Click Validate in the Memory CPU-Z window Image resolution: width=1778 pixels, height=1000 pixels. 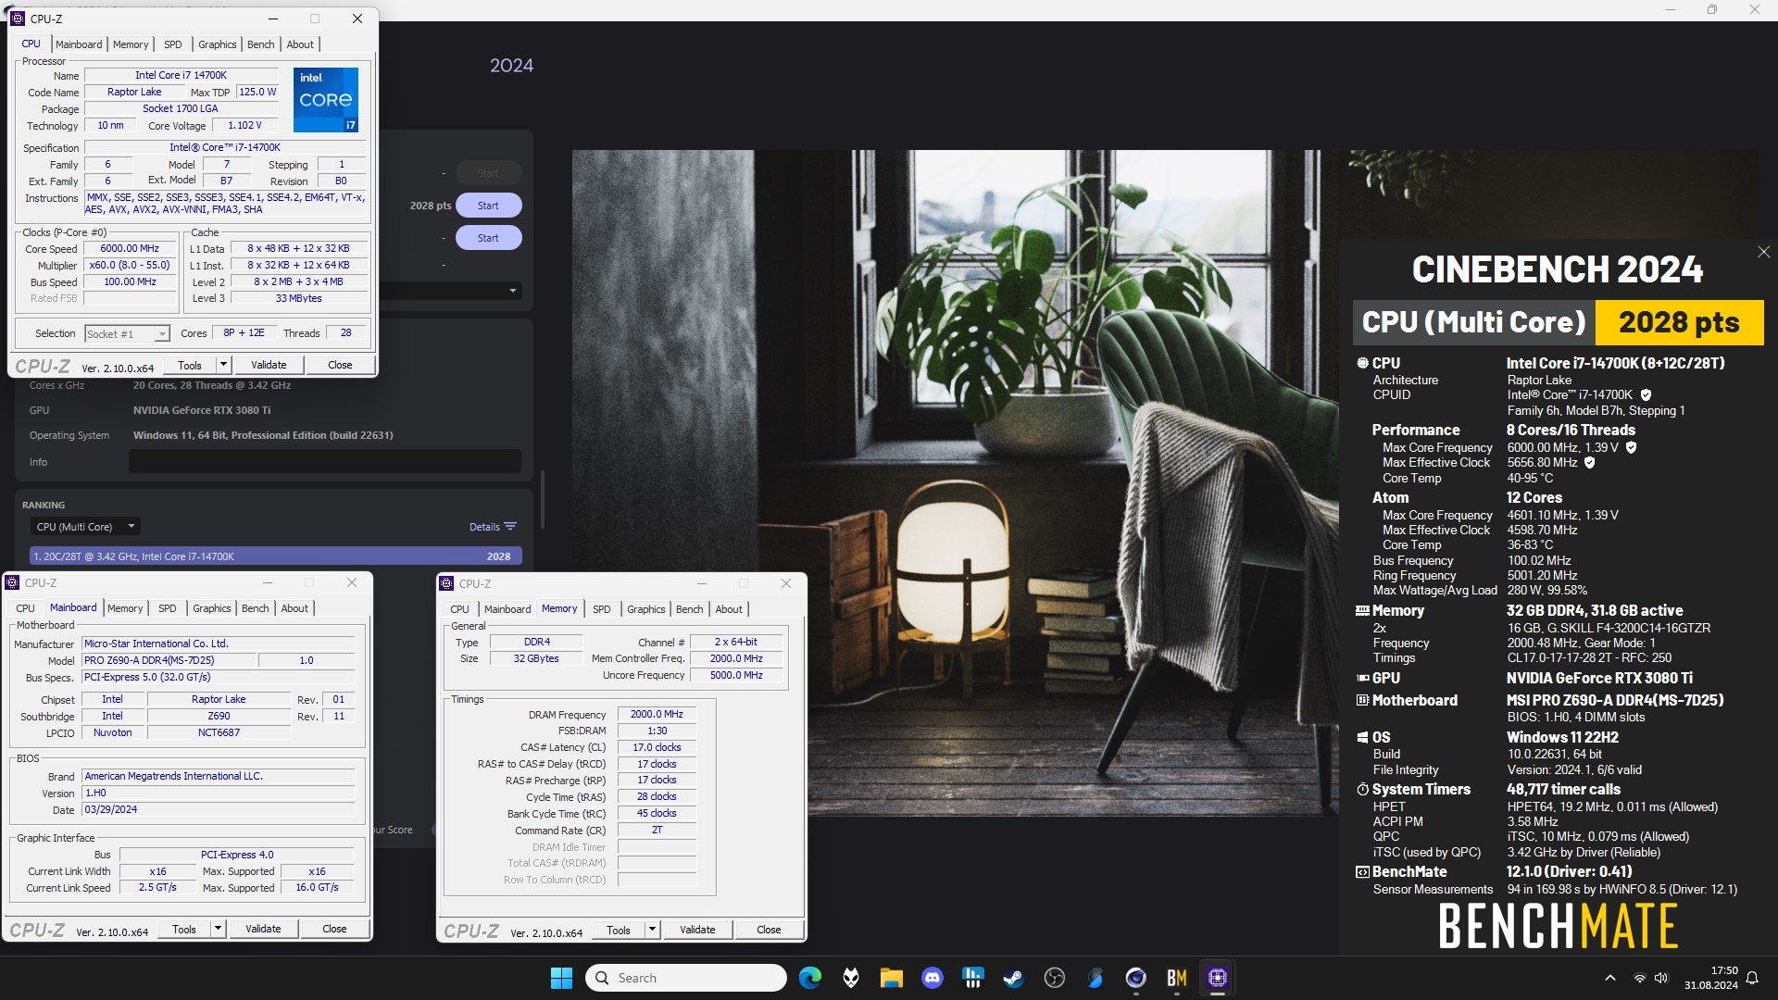point(697,930)
